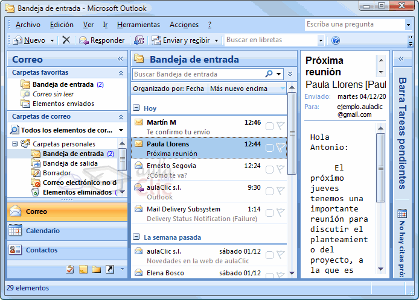Click the calendar icon in To-Do Bar
Screen dimensions: 419x300
(x=402, y=213)
